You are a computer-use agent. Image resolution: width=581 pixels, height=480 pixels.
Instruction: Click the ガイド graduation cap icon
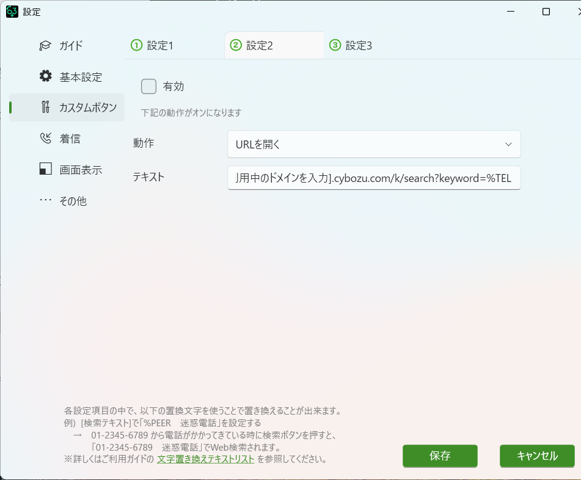[45, 46]
